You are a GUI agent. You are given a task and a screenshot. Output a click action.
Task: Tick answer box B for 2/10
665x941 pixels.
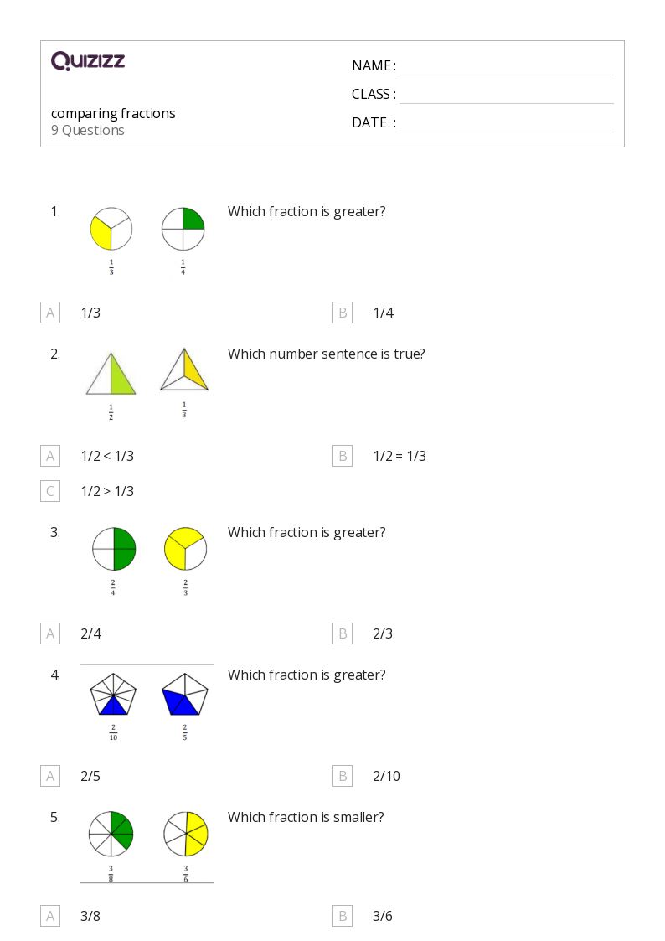point(343,776)
